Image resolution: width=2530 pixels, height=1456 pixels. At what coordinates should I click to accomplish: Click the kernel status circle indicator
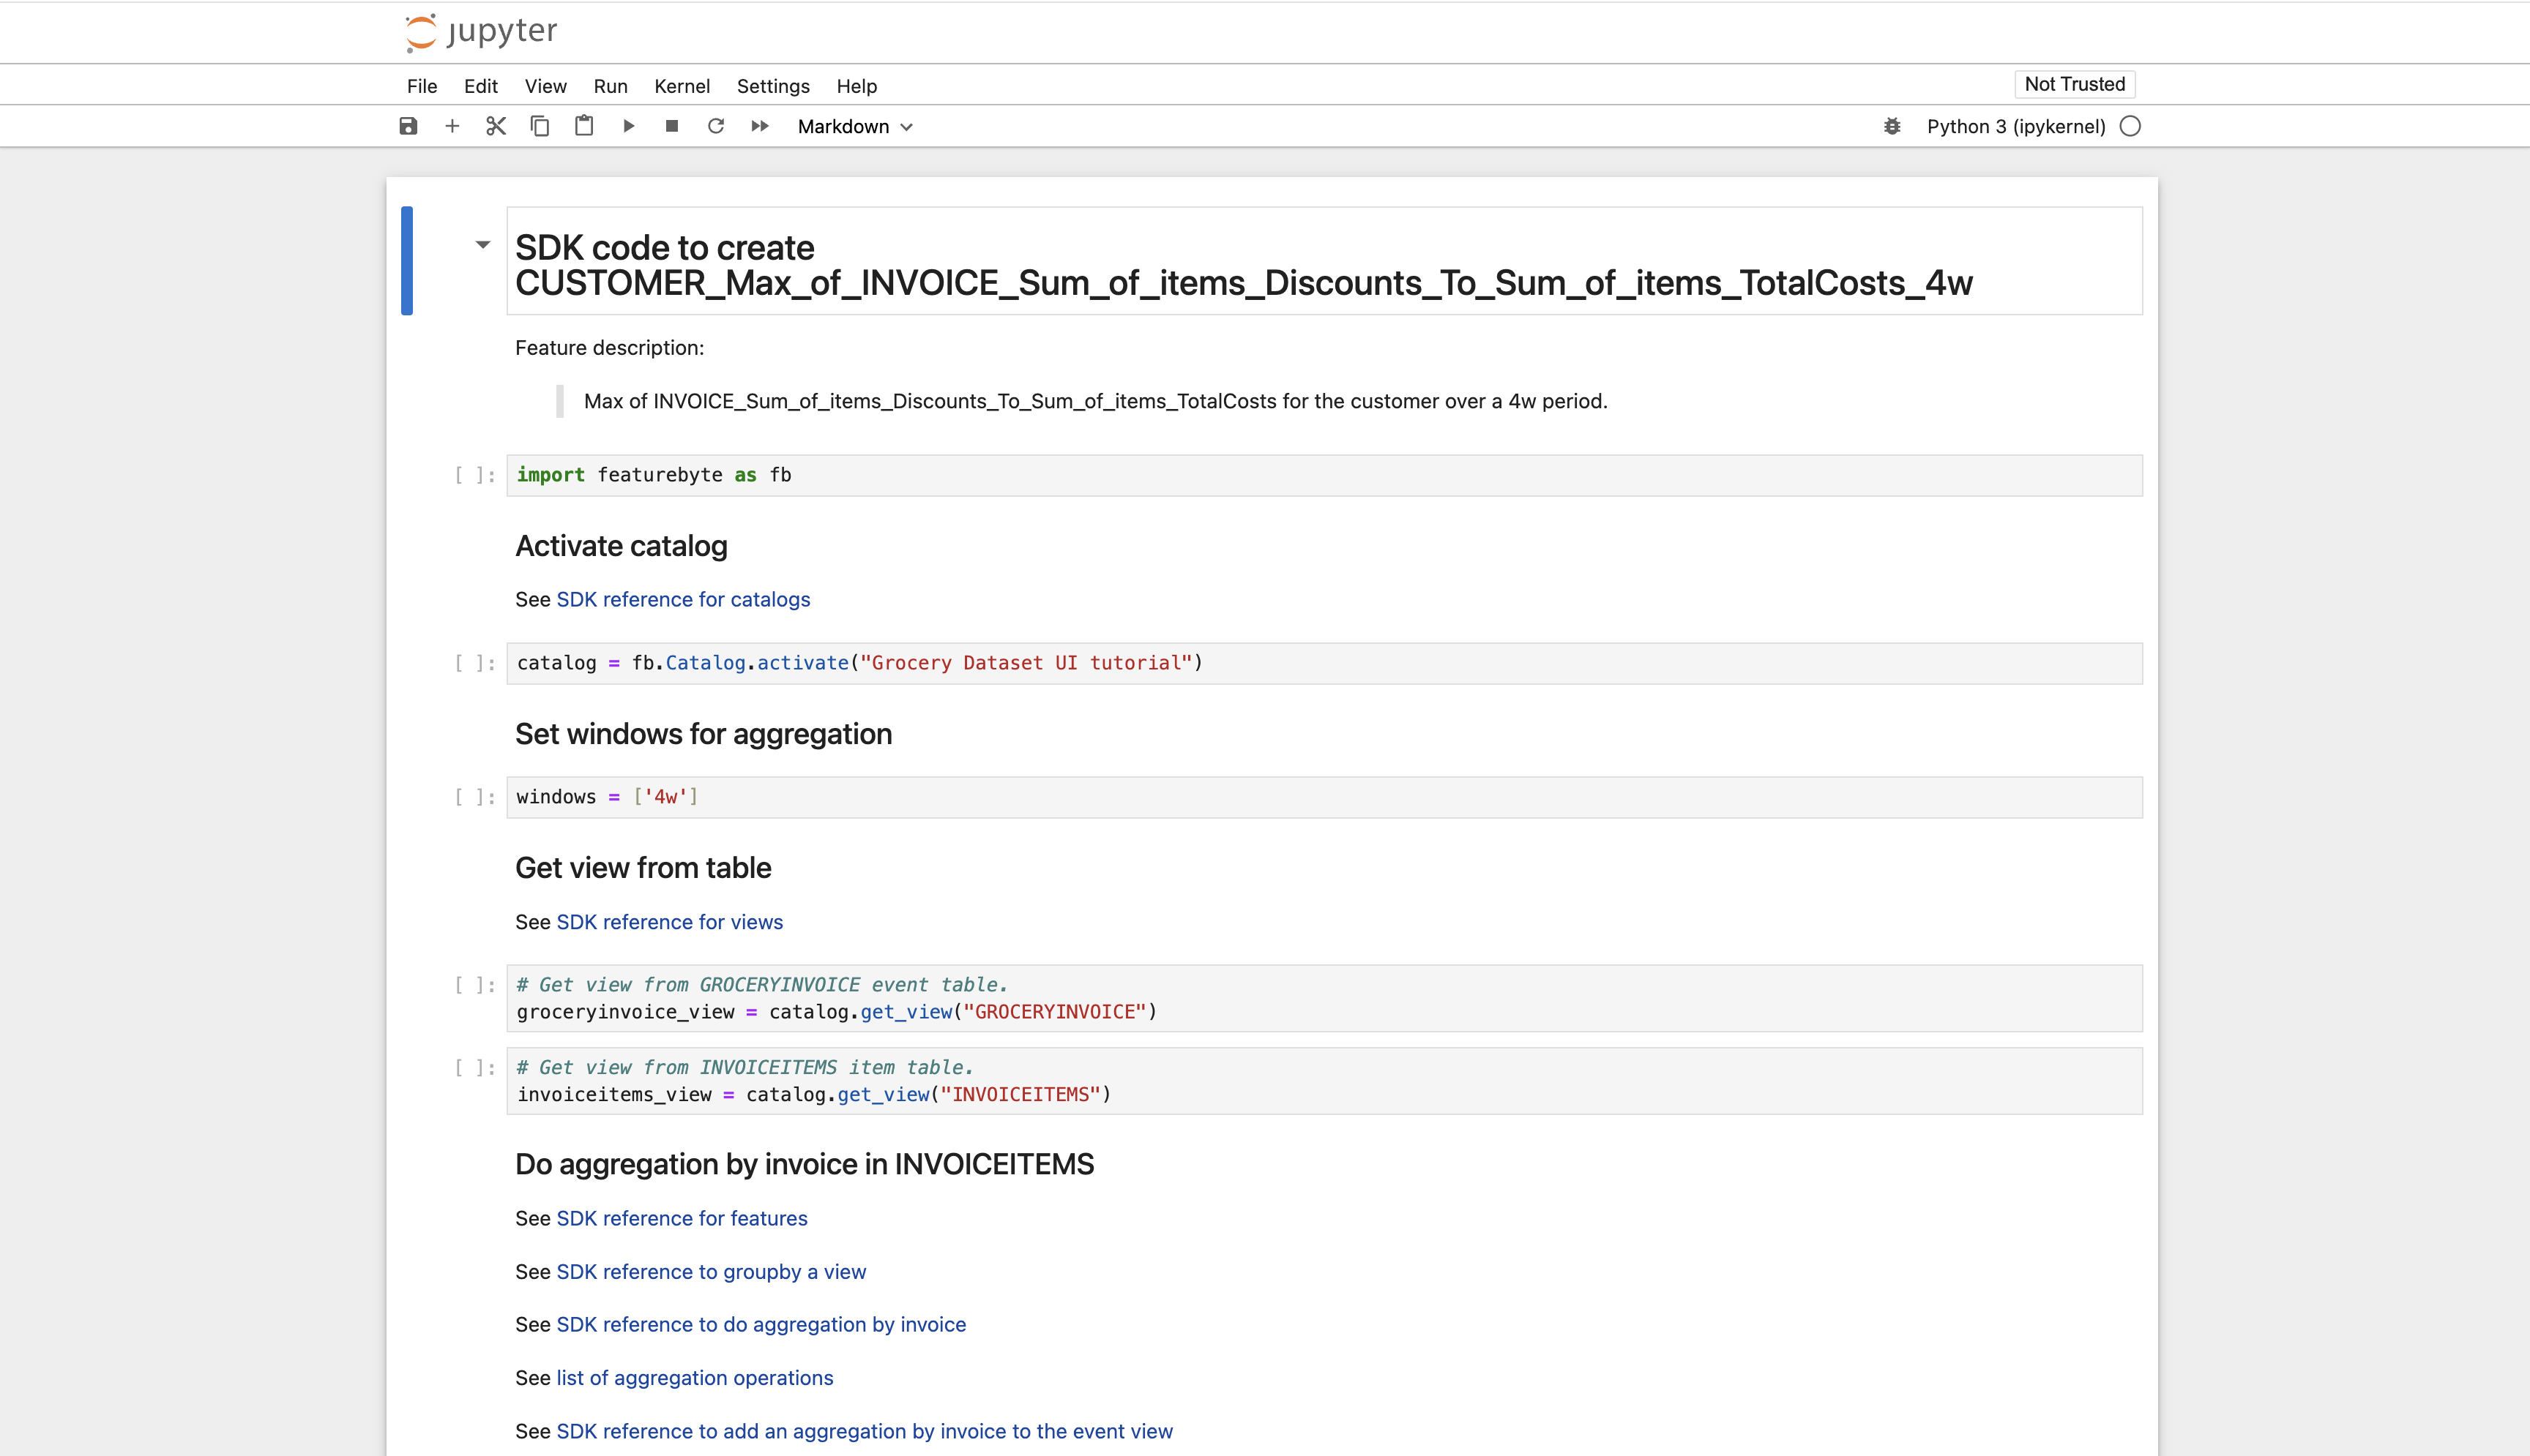point(2130,126)
